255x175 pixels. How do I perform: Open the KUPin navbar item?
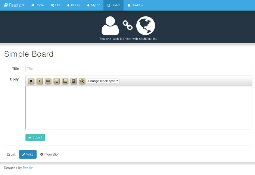[x=73, y=5]
